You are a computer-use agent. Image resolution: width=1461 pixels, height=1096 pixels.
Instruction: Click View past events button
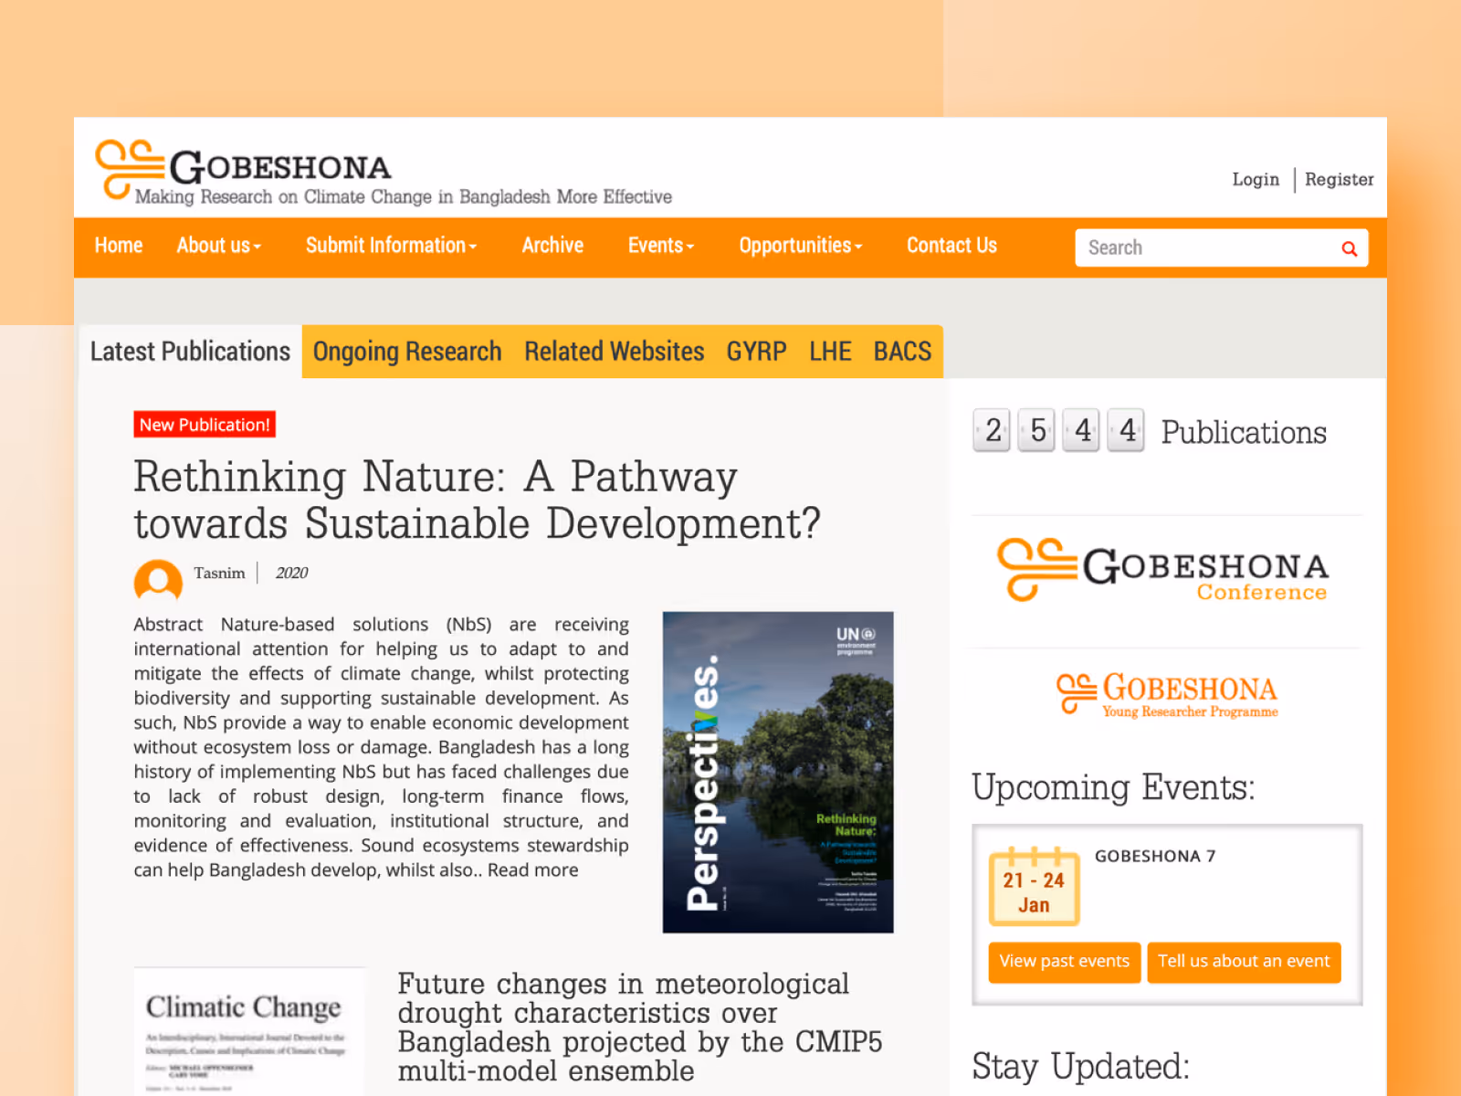pyautogui.click(x=1065, y=962)
